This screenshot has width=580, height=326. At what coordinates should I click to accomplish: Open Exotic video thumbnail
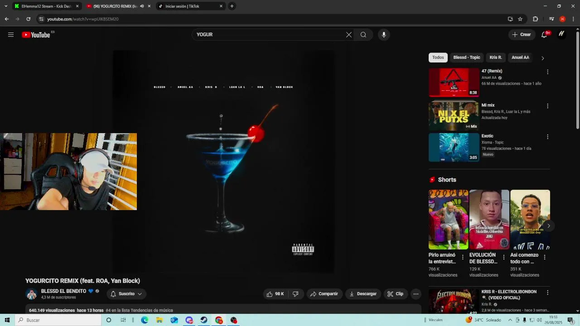[454, 147]
